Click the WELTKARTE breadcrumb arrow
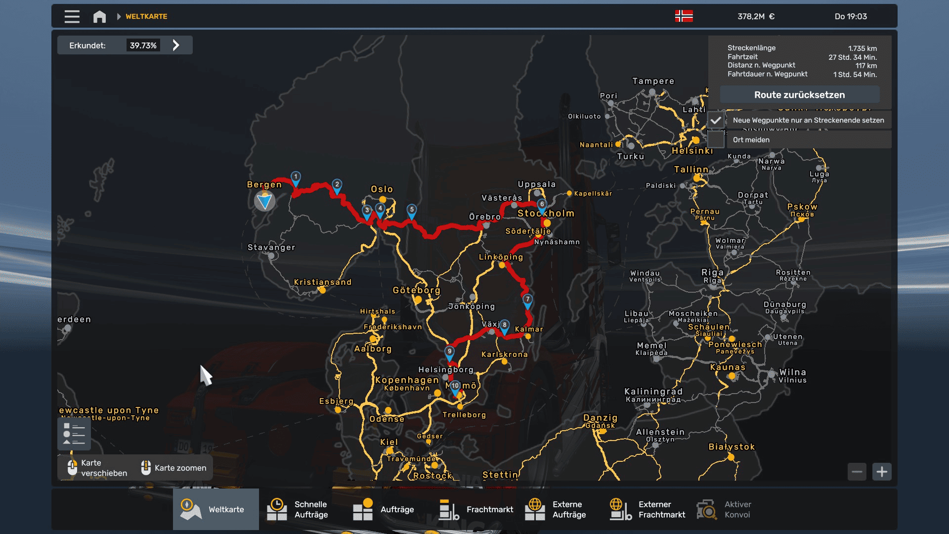Screen dimensions: 949x534 point(119,16)
